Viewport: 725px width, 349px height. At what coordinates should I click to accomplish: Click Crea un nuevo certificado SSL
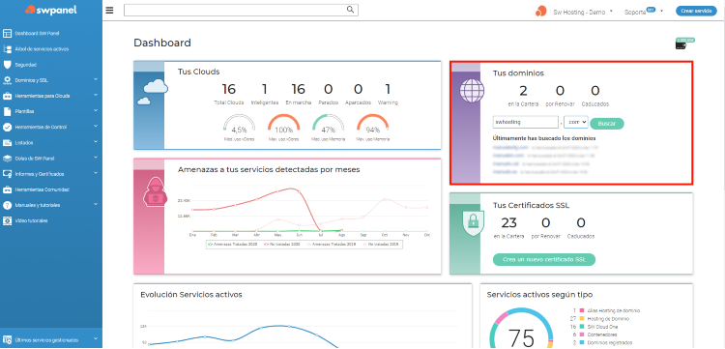[x=543, y=259]
